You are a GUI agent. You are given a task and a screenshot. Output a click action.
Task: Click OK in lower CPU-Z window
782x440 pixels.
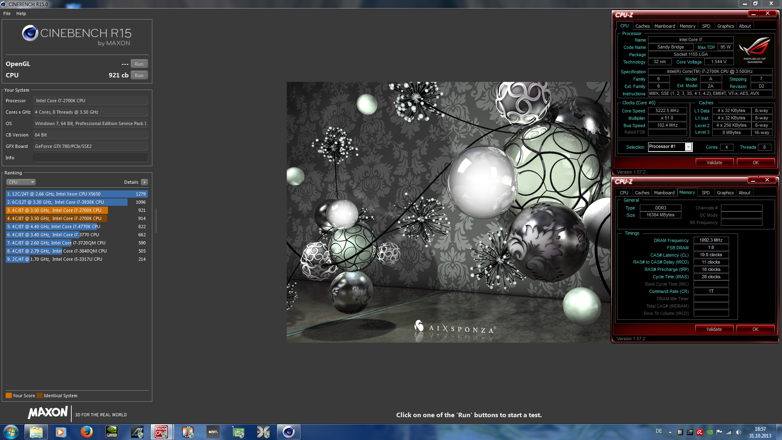[x=755, y=329]
